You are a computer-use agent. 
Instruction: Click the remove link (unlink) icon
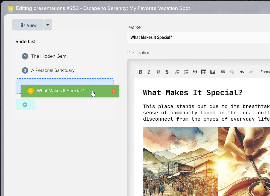232,72
